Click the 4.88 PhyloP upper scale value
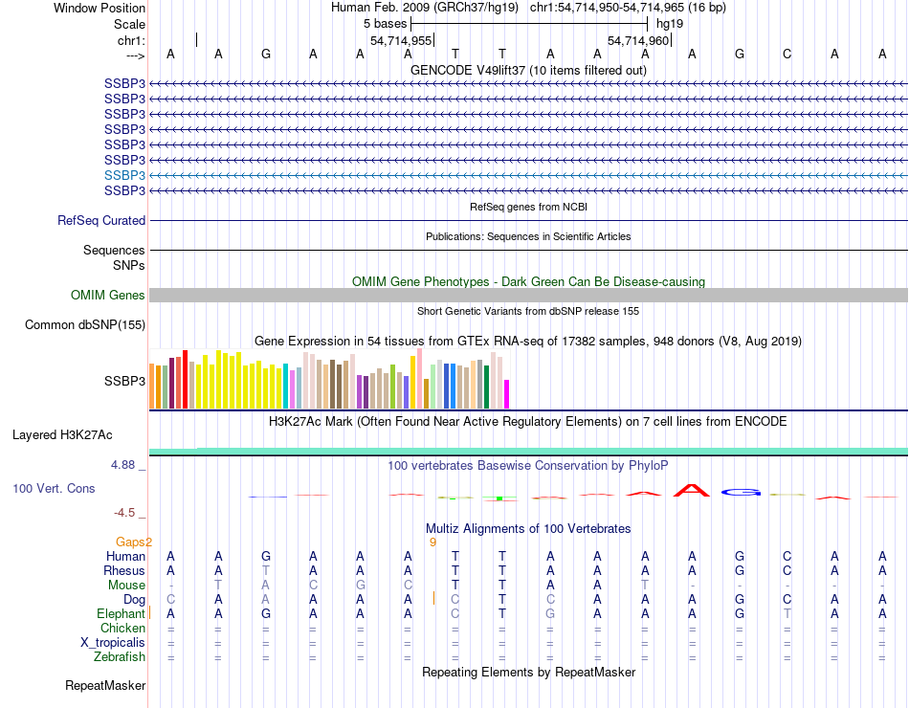Viewport: 909px width, 708px height. pos(122,464)
